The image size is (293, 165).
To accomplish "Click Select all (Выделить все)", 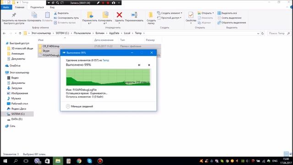I will pos(227,13).
